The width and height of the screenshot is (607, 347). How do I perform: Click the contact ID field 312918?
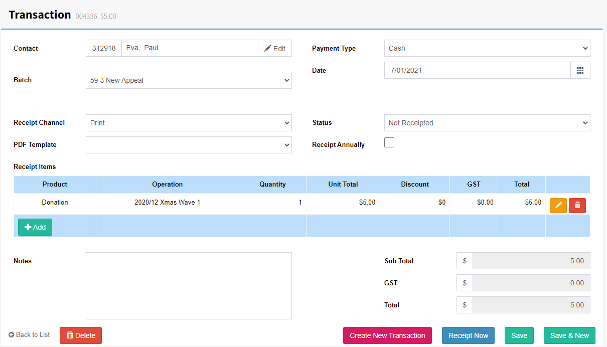(x=104, y=48)
